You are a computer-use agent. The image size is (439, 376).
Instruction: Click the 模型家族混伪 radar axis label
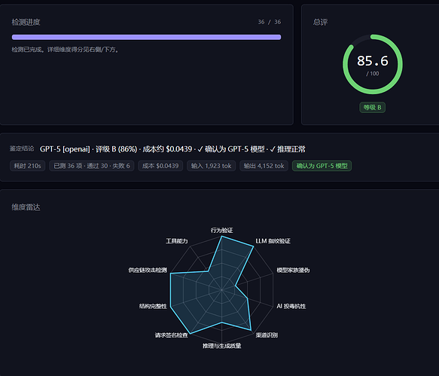[293, 270]
